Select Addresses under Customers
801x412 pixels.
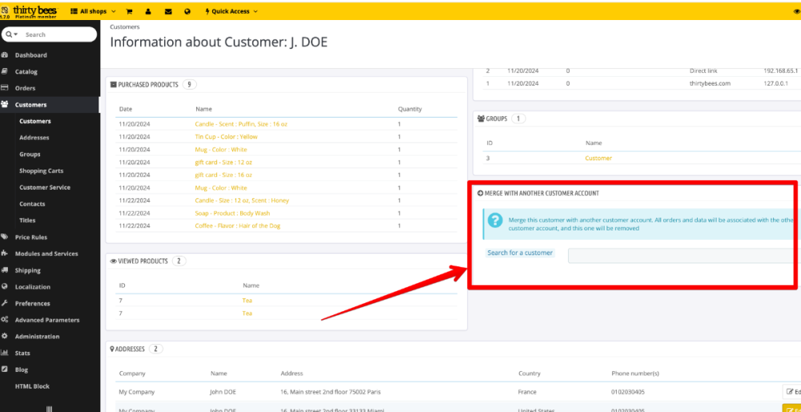pyautogui.click(x=34, y=138)
